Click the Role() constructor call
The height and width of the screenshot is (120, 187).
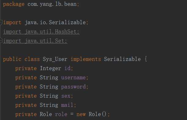(97, 114)
